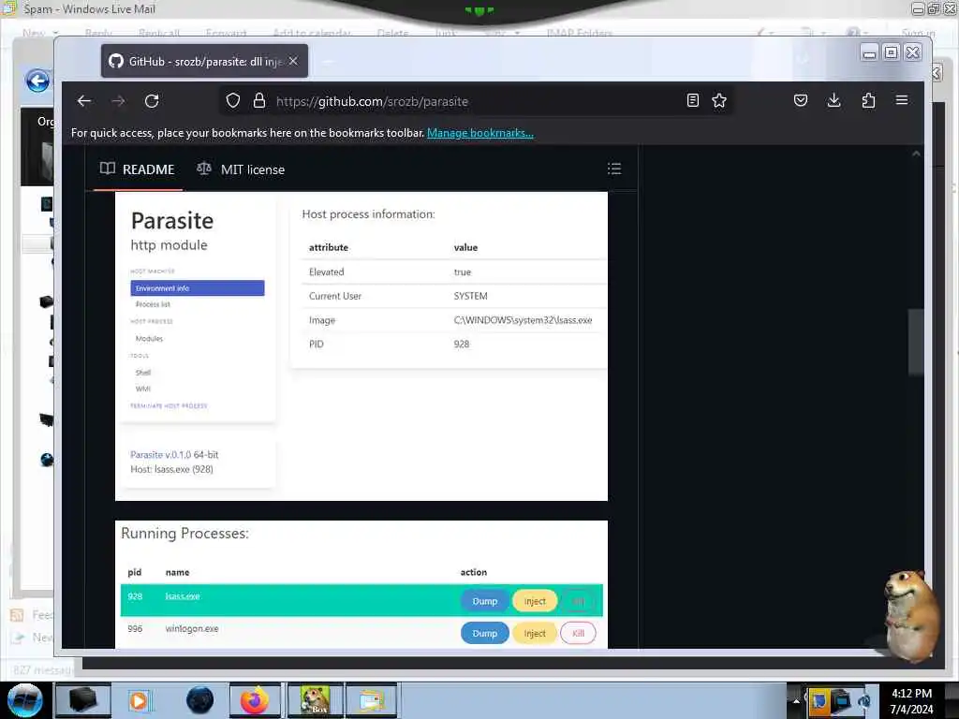Click the page vertical scrollbar thumb
The height and width of the screenshot is (719, 959).
coord(916,343)
